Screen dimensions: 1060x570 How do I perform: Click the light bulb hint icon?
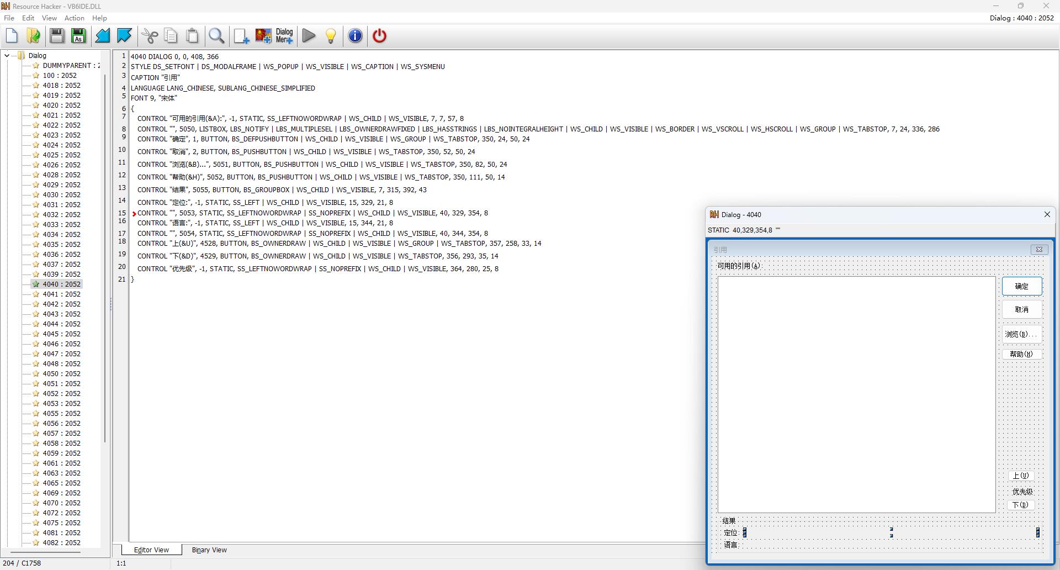[x=331, y=36]
